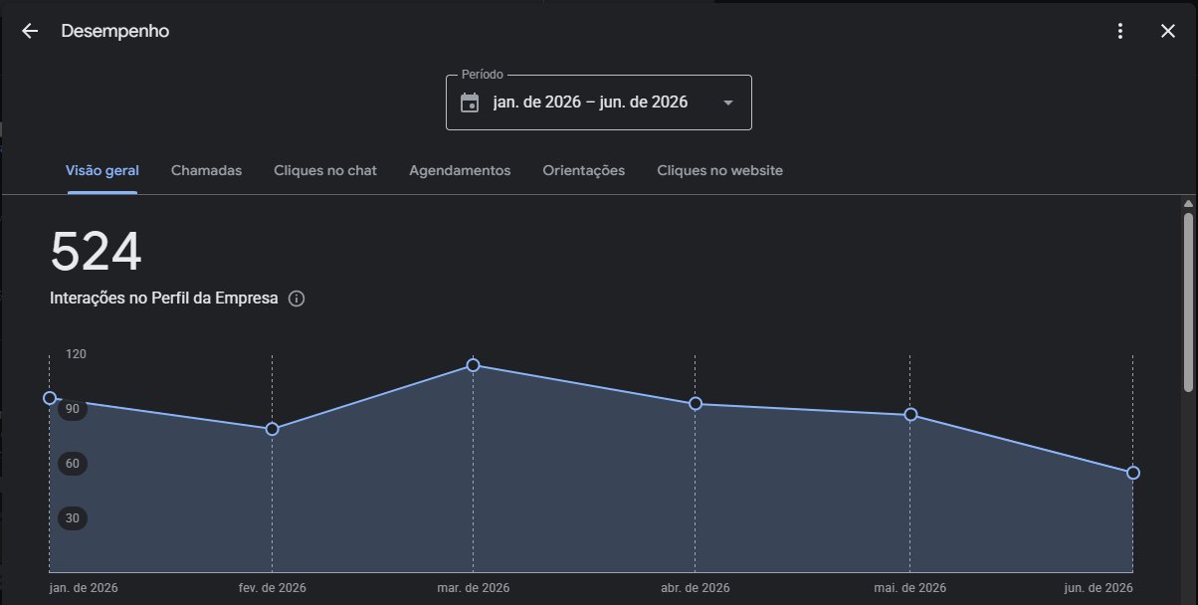Click the 524 interactions total
The image size is (1198, 605).
click(x=96, y=252)
